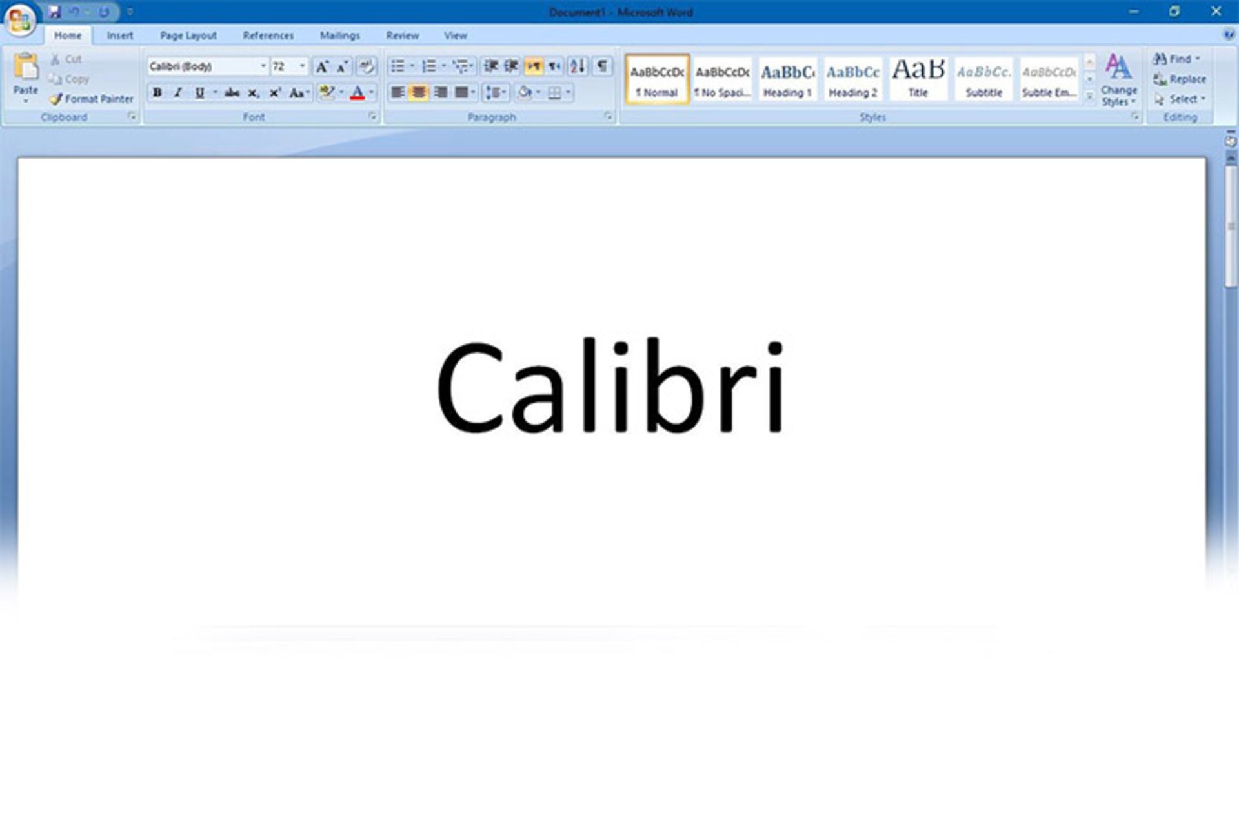Open the Word Help question mark
The image size is (1239, 826).
(x=1229, y=35)
